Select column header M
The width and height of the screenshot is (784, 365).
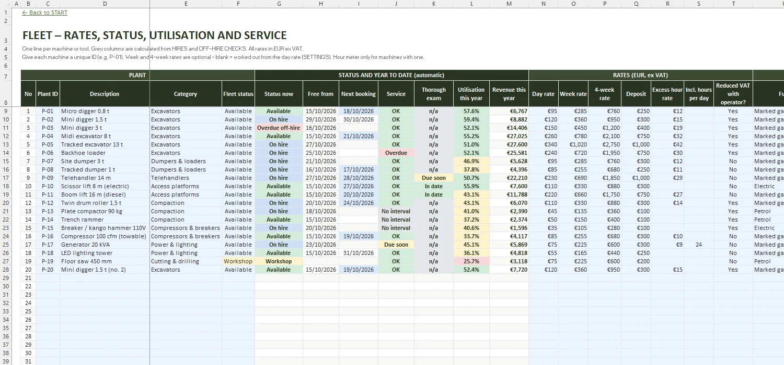click(509, 4)
